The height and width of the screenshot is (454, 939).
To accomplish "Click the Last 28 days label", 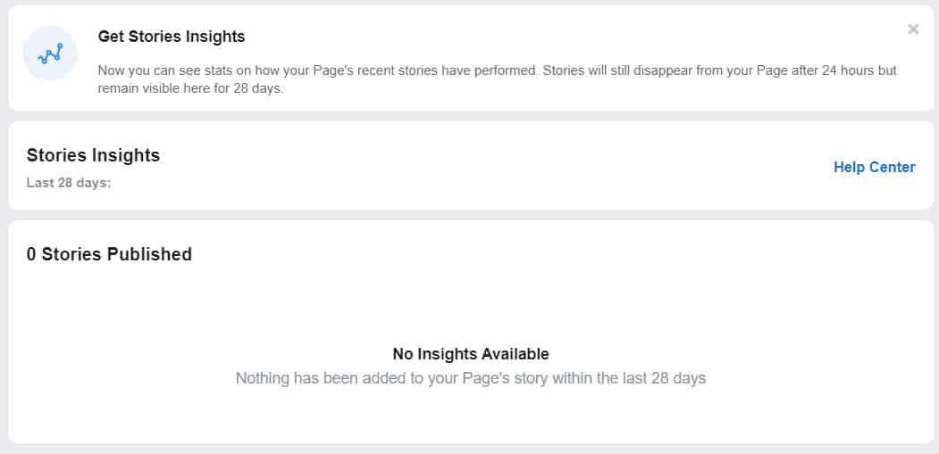I will [69, 183].
